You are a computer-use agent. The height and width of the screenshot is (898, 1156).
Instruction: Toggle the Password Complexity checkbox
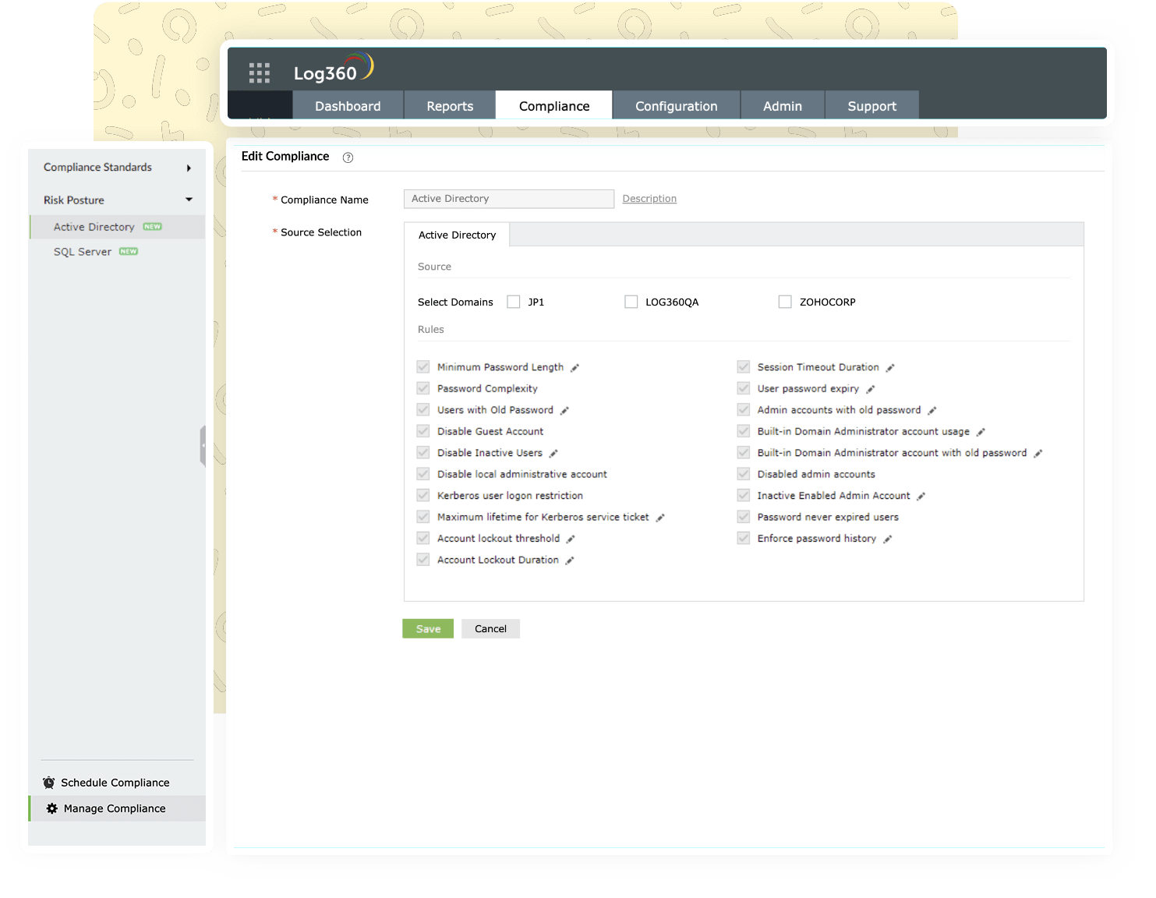click(423, 388)
